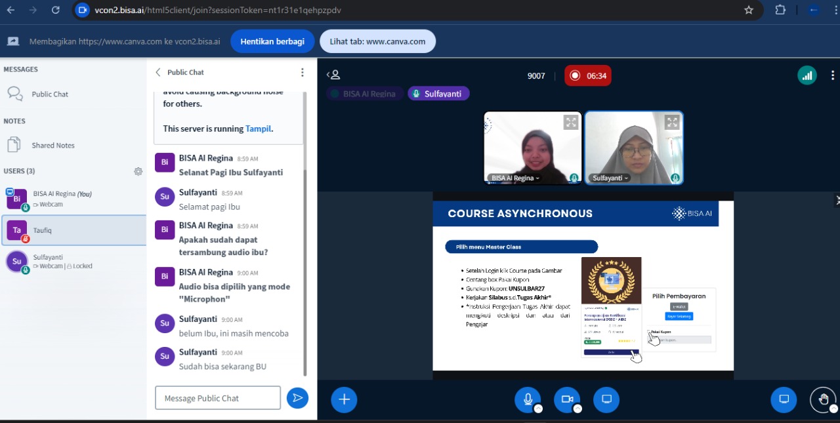This screenshot has width=840, height=423.
Task: Click the Message Public Chat input field
Action: 218,398
